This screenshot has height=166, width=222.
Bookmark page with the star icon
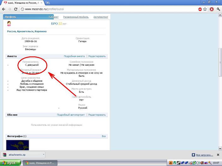(x=205, y=9)
